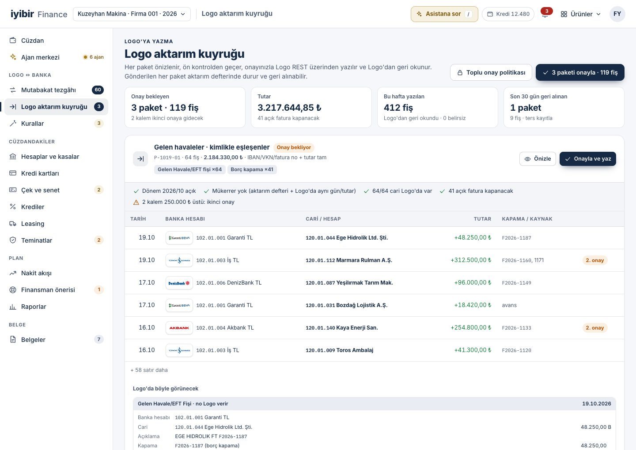The height and width of the screenshot is (450, 636).
Task: Click the Belgeler document icon
Action: (x=13, y=339)
